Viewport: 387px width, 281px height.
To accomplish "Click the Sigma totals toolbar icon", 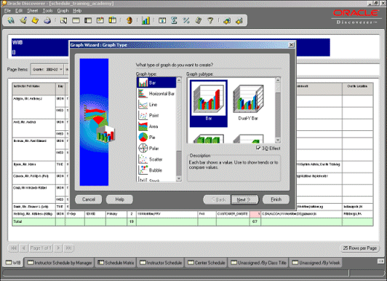I will point(174,20).
